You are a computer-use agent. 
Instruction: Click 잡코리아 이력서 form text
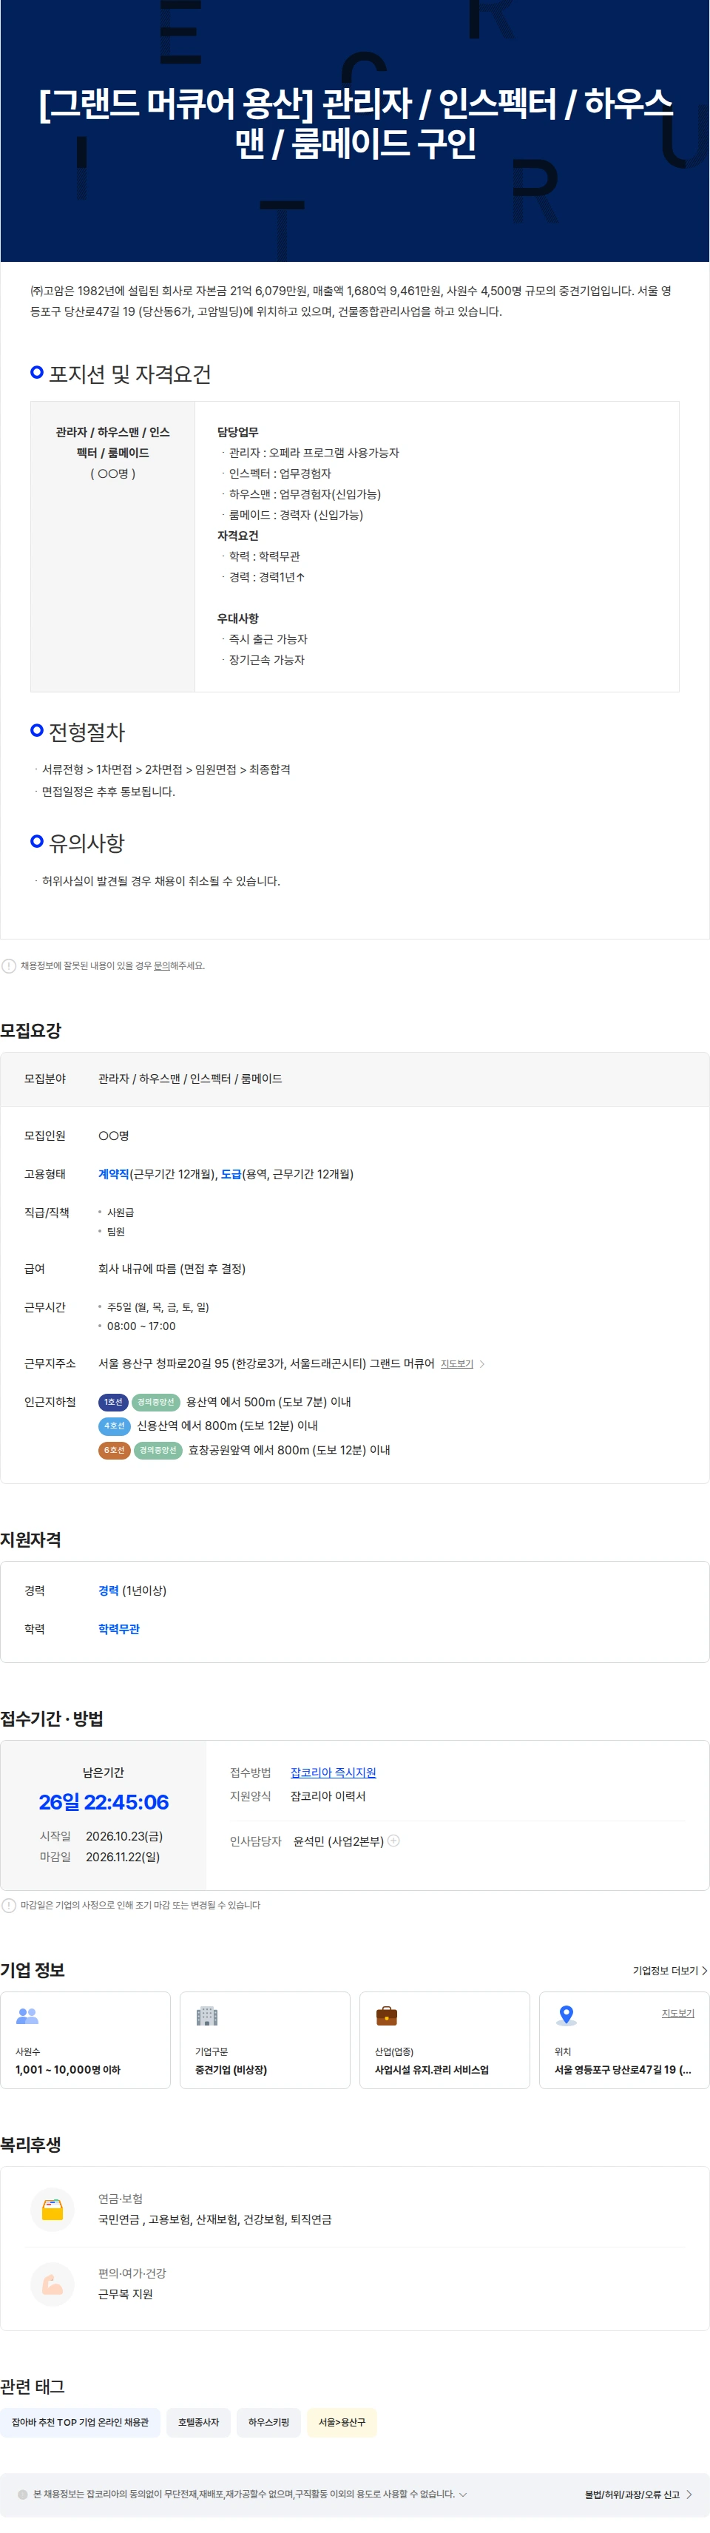[328, 1796]
